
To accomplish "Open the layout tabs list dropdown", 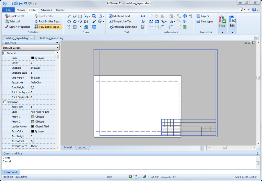I will pos(202,148).
